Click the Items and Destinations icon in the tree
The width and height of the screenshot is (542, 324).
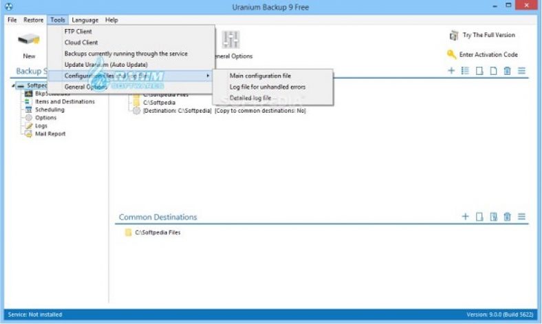pyautogui.click(x=28, y=101)
